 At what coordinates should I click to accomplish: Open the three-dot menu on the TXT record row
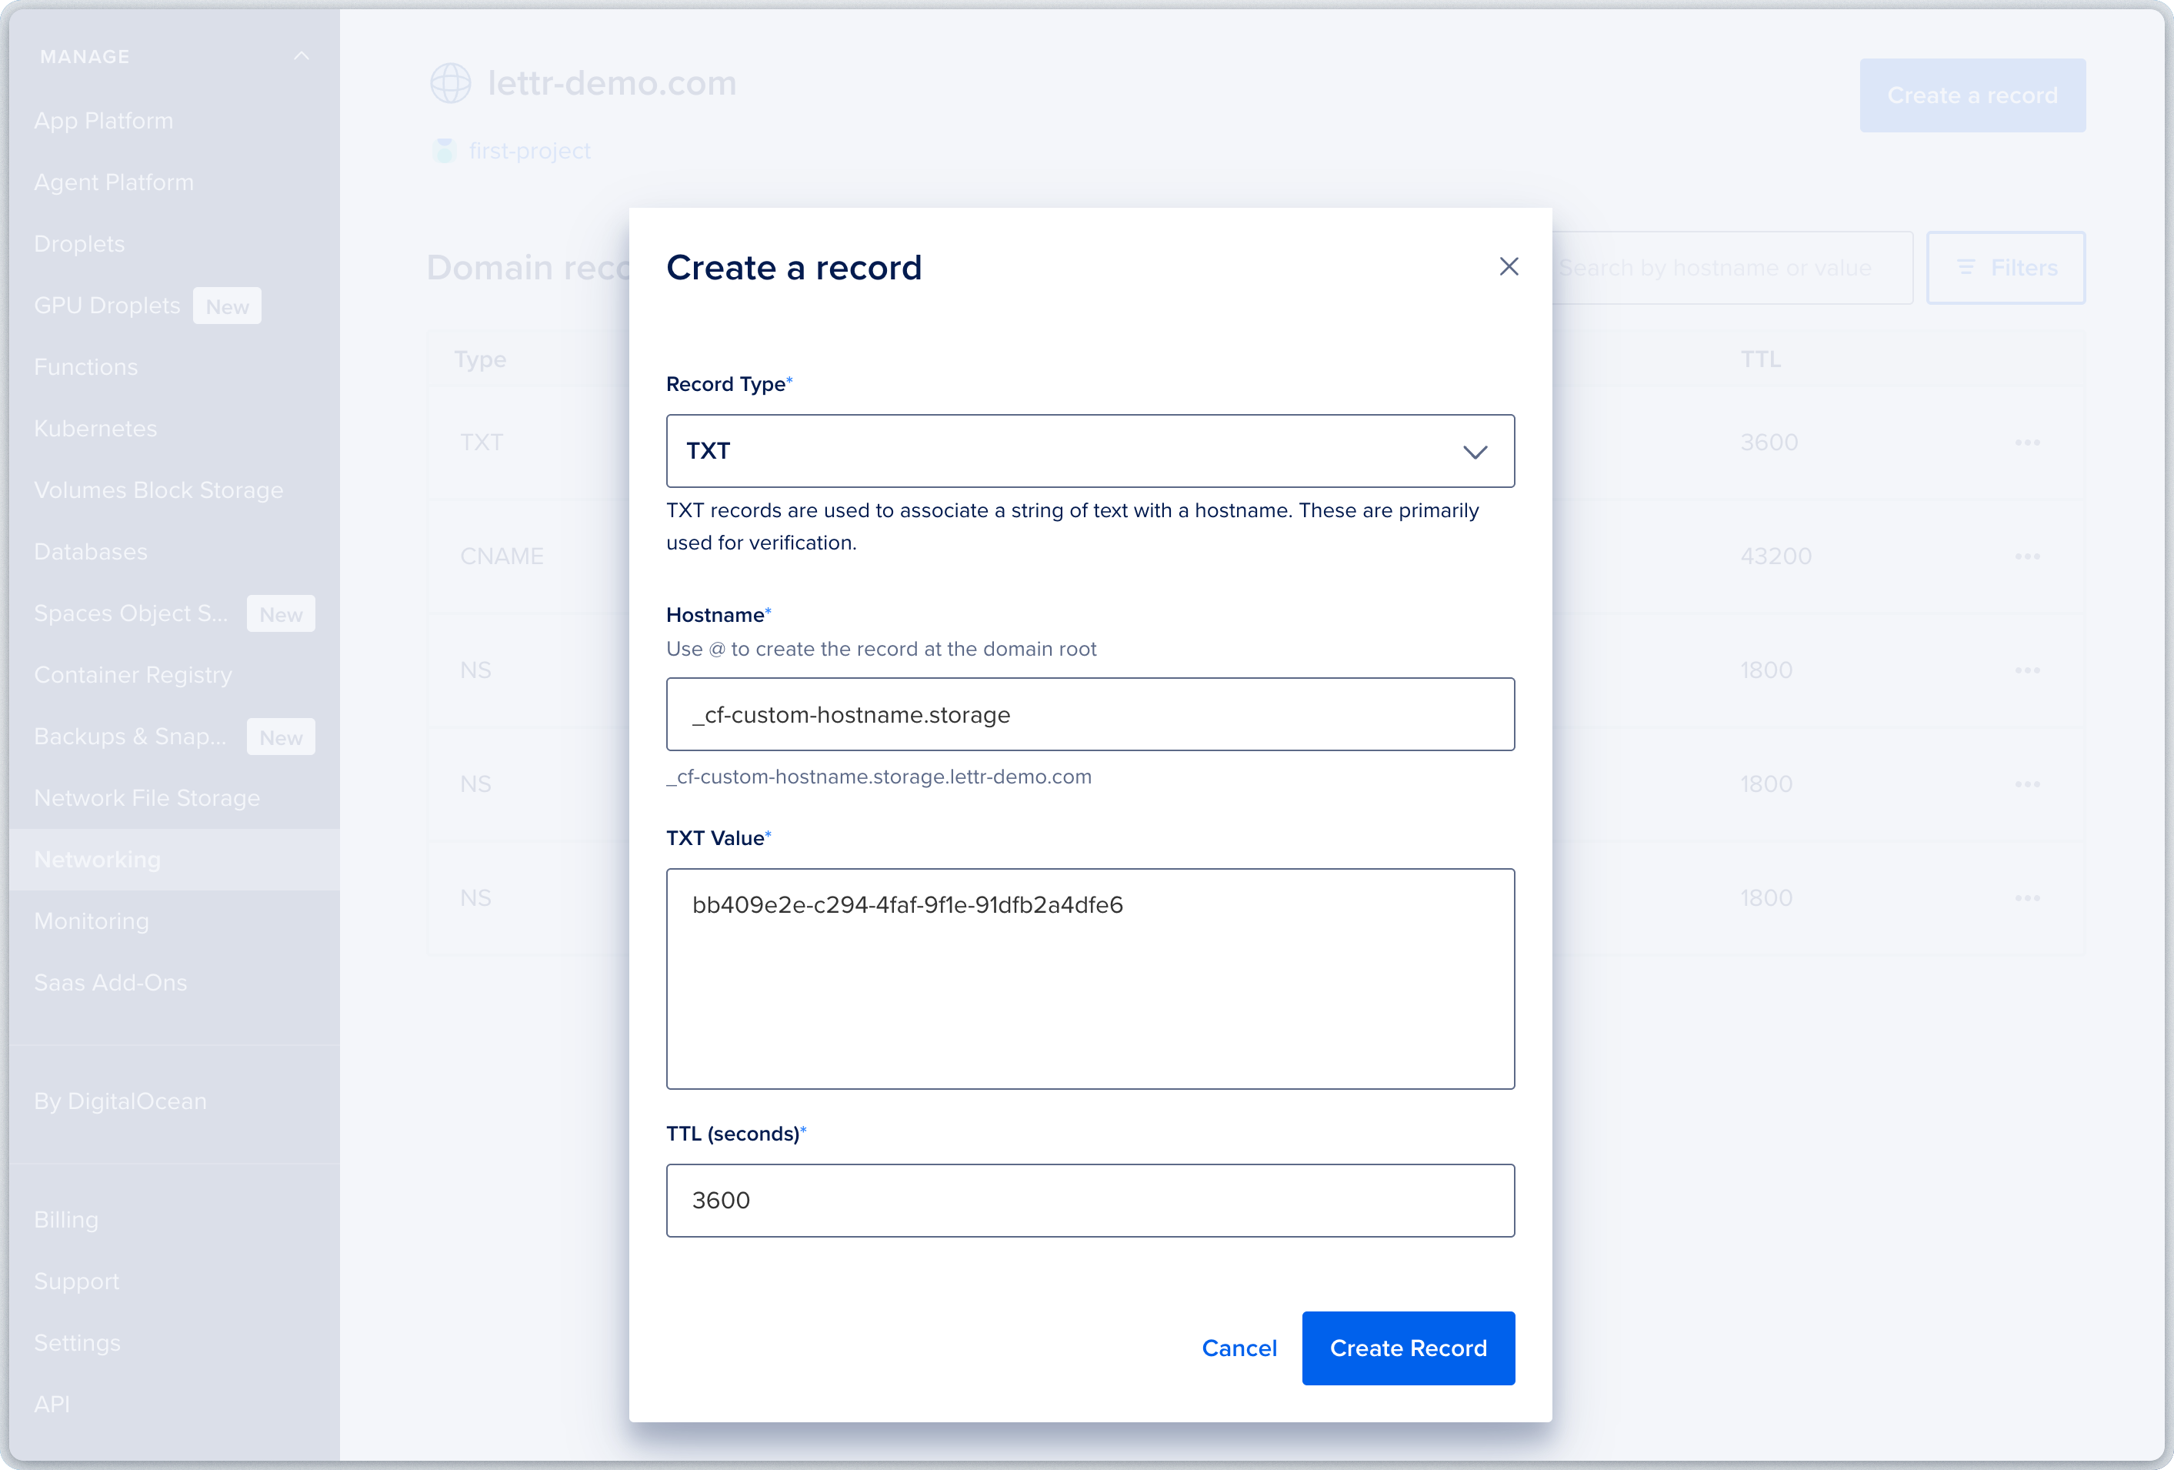click(x=2027, y=442)
